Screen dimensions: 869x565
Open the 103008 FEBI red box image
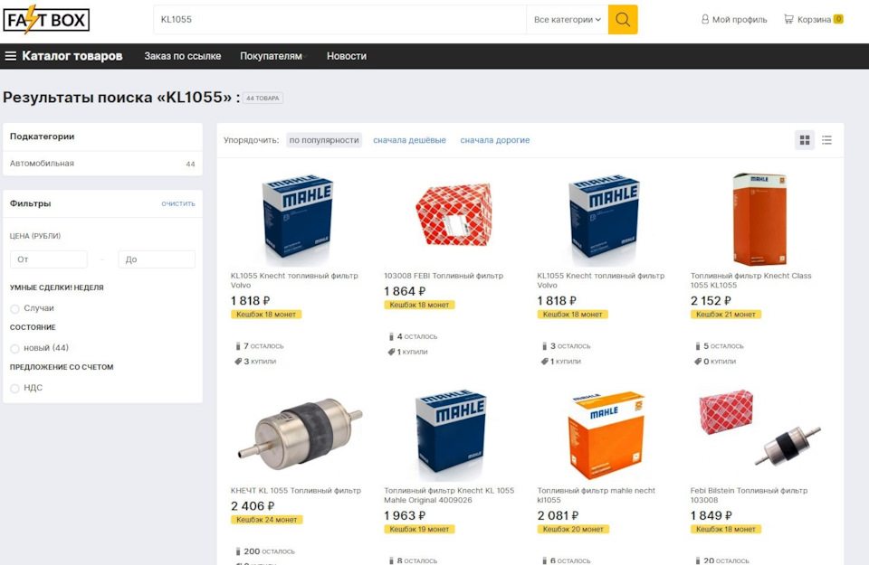click(454, 215)
